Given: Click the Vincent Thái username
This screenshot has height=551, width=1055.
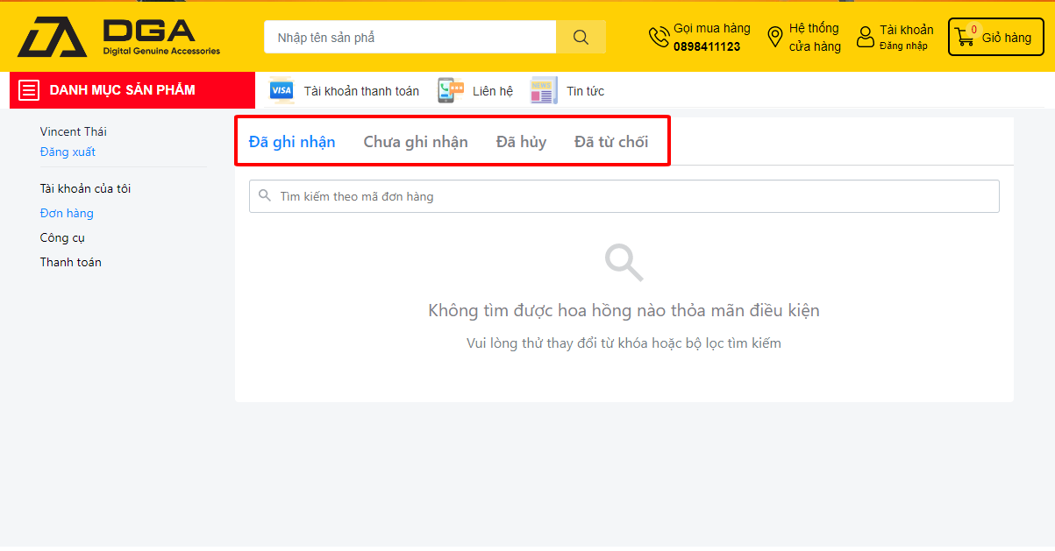Looking at the screenshot, I should (x=73, y=132).
